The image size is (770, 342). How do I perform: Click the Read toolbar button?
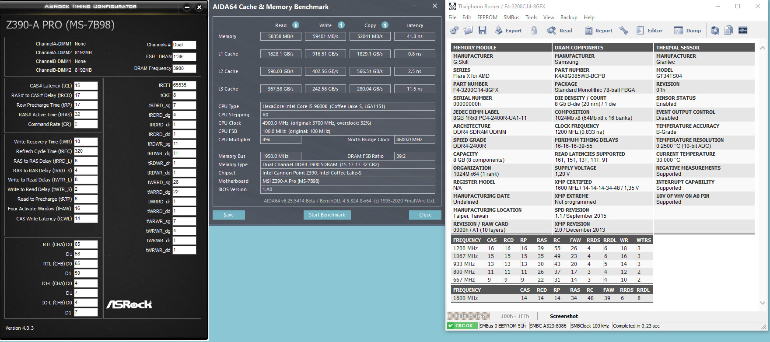click(560, 30)
